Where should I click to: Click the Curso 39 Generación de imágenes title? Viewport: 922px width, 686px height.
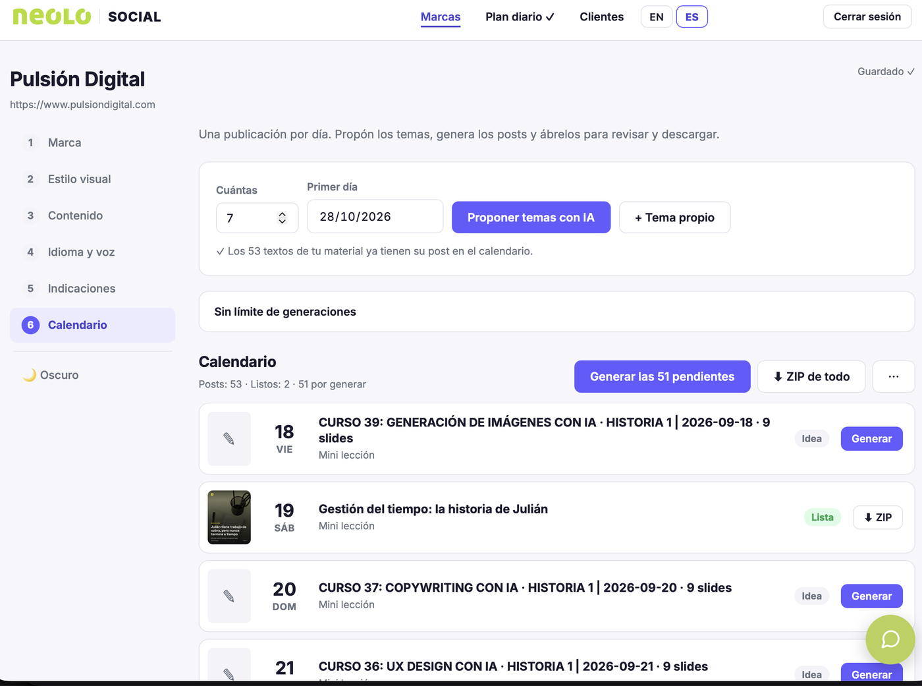point(544,430)
